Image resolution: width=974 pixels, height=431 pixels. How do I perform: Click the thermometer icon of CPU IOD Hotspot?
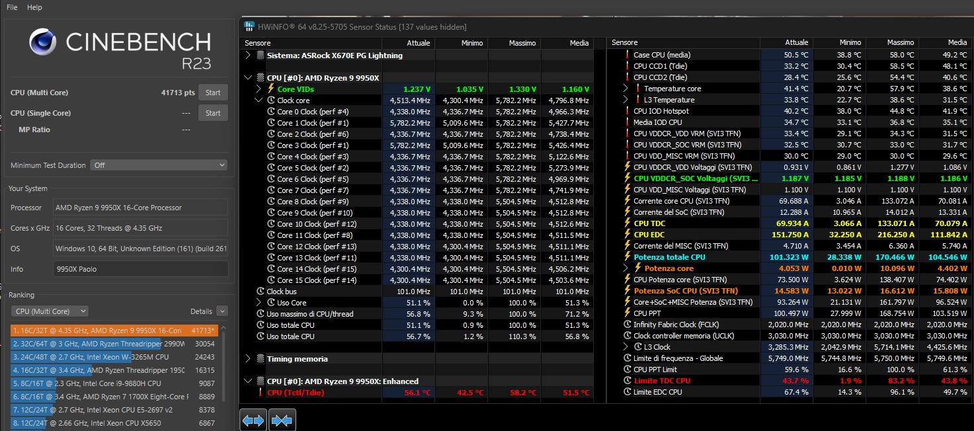(x=628, y=111)
